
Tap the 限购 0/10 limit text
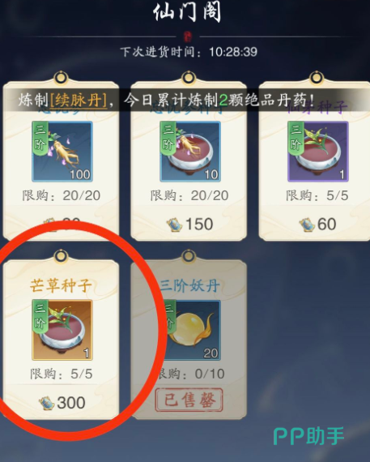click(x=191, y=374)
